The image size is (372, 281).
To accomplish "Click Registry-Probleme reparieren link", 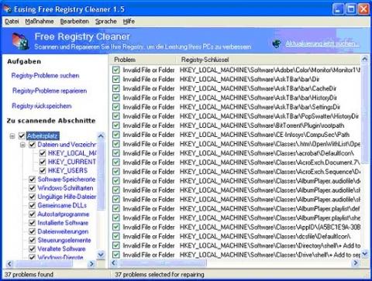I will click(x=50, y=91).
